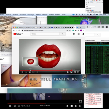Viewport: 109px width, 109px height.
Task: Expand the Default levels dropdown in DevTools
Action: click(x=89, y=8)
